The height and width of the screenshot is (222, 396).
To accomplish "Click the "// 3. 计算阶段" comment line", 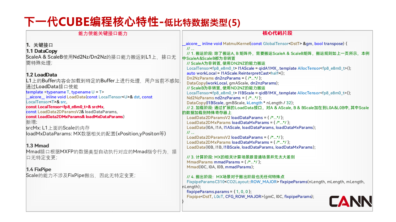I will 241,157.
